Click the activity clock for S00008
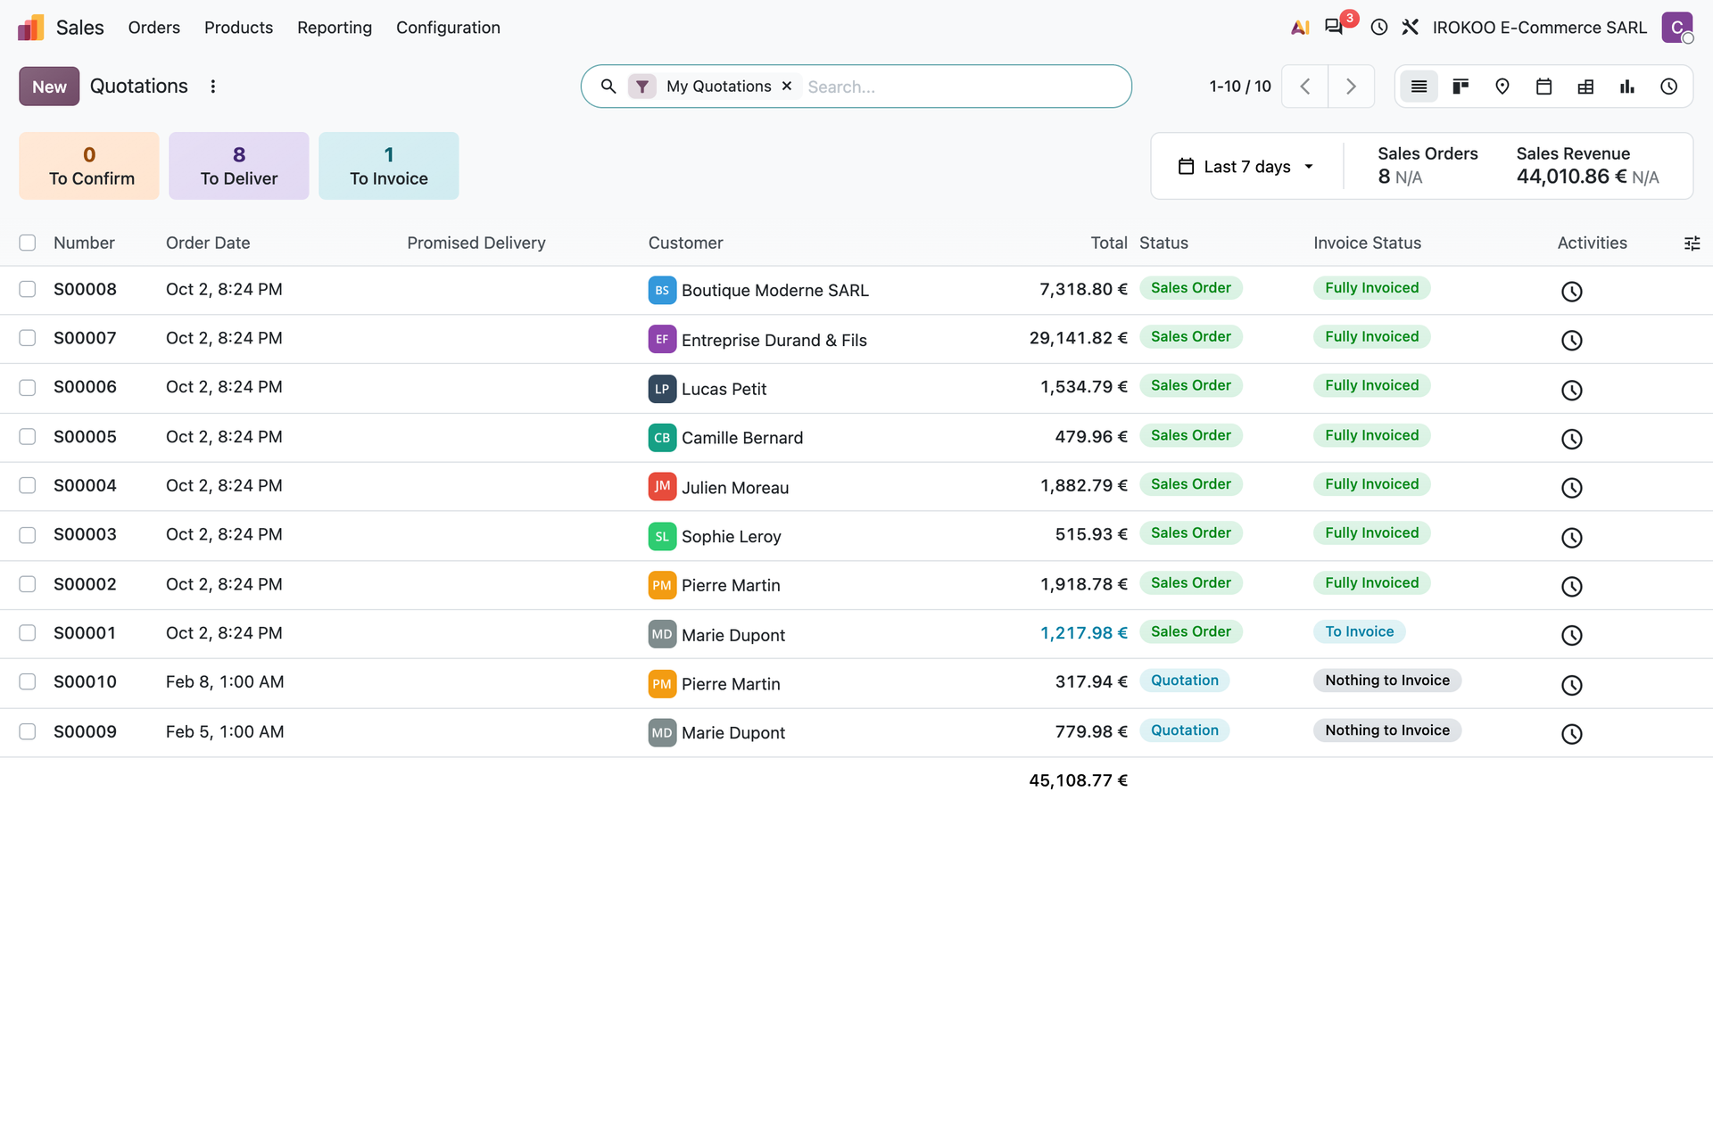The height and width of the screenshot is (1130, 1713). [x=1572, y=292]
